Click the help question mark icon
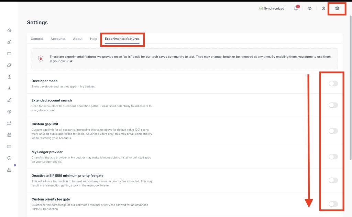 click(x=323, y=8)
